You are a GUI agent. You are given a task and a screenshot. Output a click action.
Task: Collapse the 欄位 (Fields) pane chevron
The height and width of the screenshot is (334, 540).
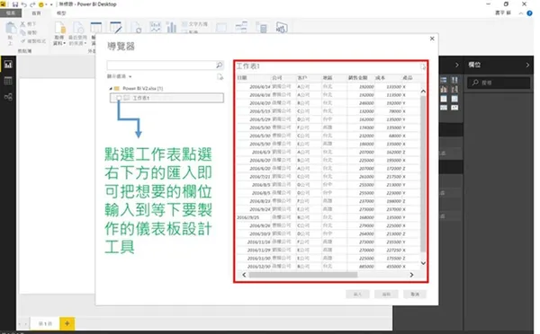527,65
